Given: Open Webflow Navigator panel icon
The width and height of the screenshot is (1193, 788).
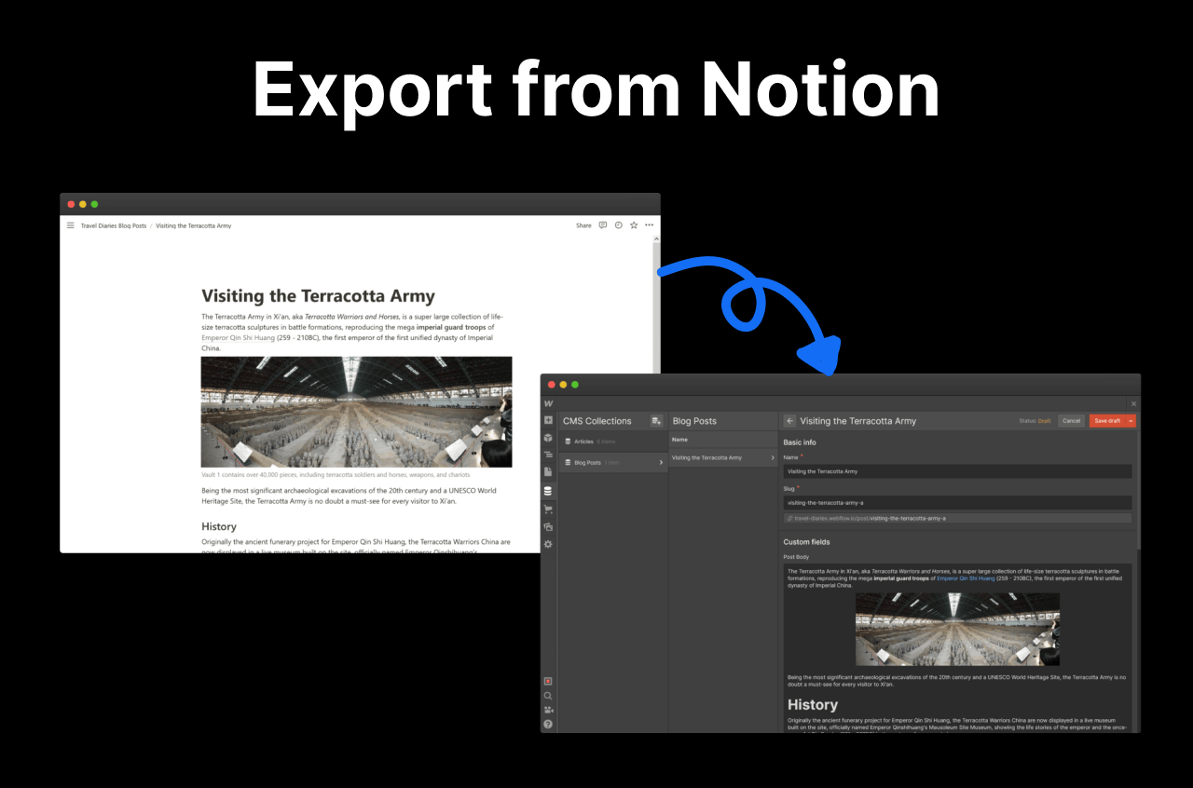Looking at the screenshot, I should [548, 455].
